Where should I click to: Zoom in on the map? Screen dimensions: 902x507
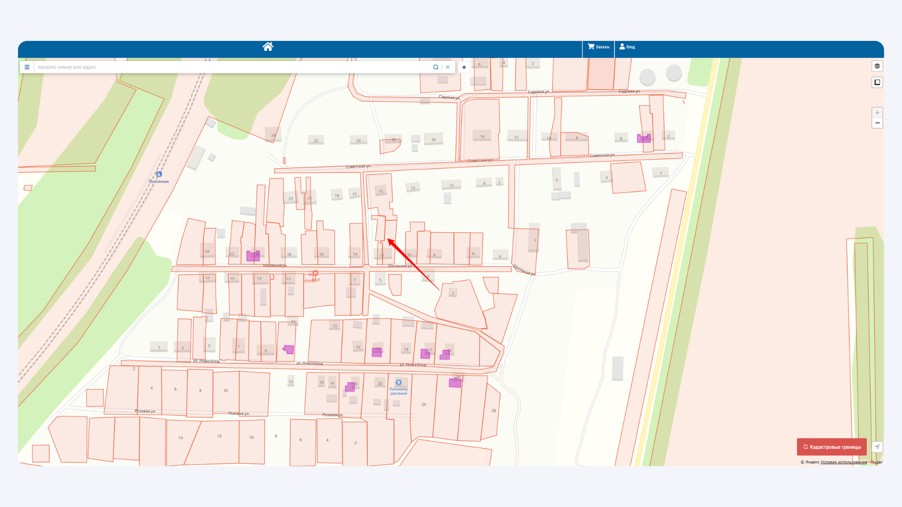[x=877, y=113]
